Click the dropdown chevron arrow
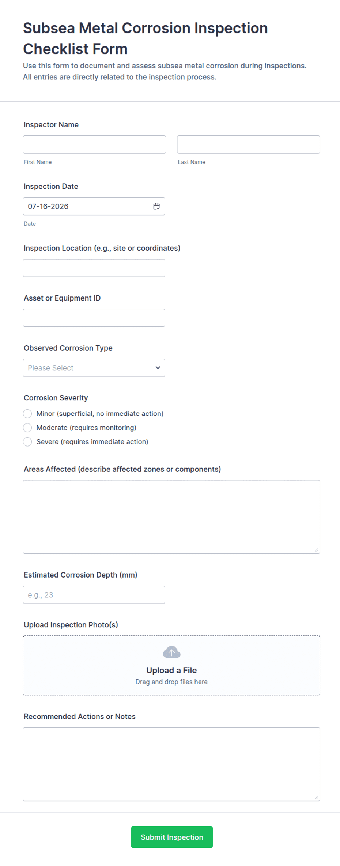340x866 pixels. [x=158, y=368]
